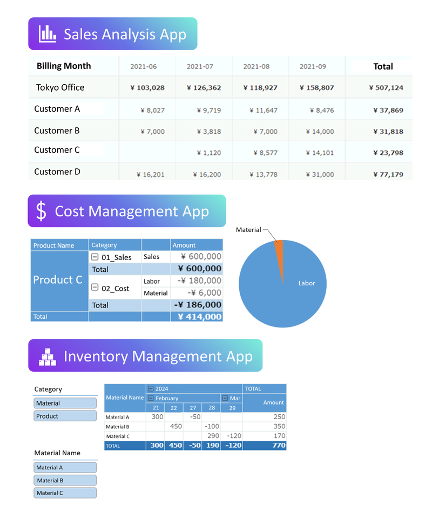
Task: Collapse the 2024 year column group
Action: 151,388
